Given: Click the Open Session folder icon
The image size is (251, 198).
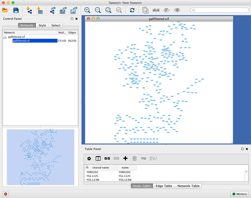Looking at the screenshot, I should pyautogui.click(x=5, y=10).
